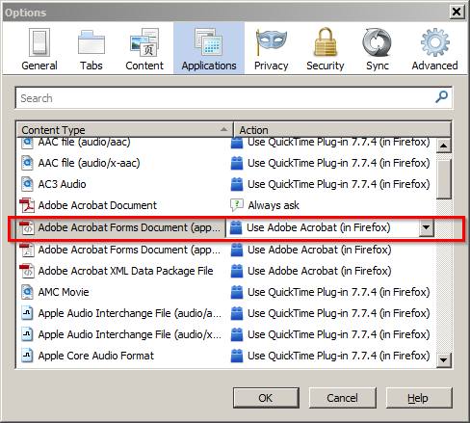This screenshot has width=470, height=423.
Task: Click the scrollbar up arrow
Action: pos(444,145)
